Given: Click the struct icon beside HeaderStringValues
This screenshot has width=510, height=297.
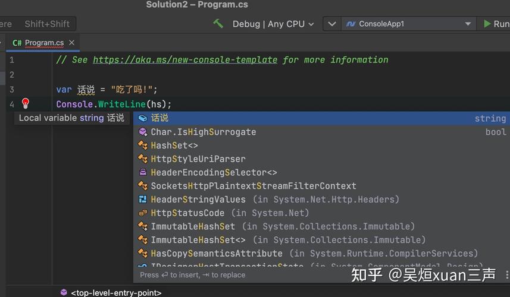Looking at the screenshot, I should [143, 199].
